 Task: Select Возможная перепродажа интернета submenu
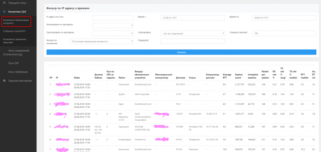(16, 22)
